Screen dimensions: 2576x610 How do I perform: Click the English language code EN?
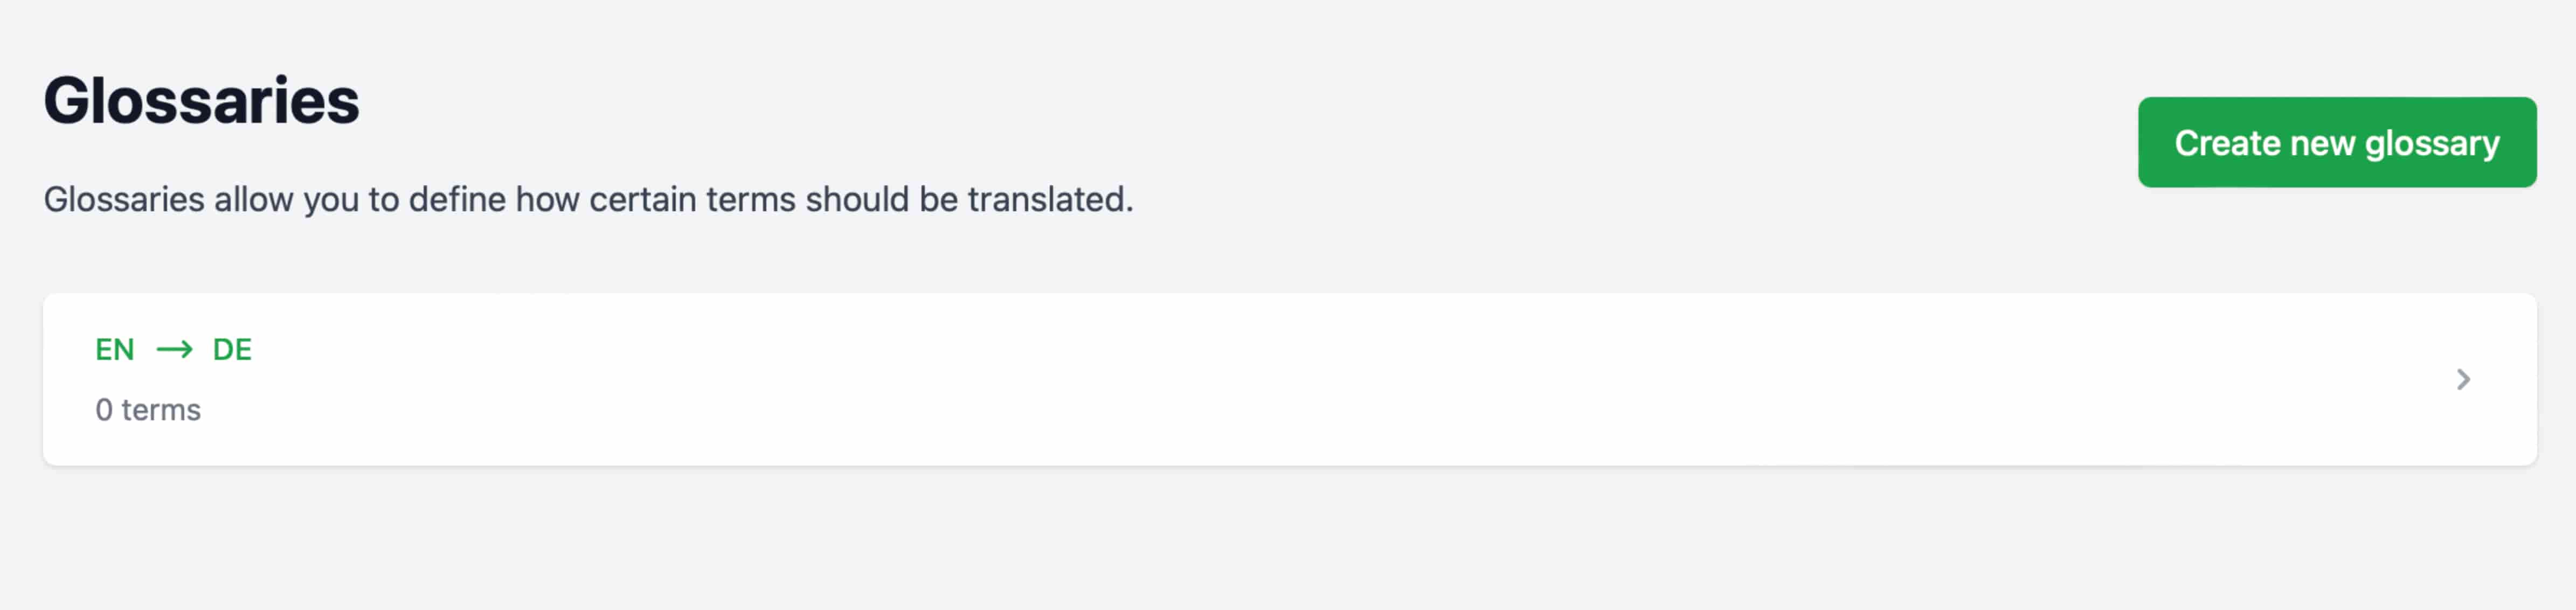click(x=115, y=350)
